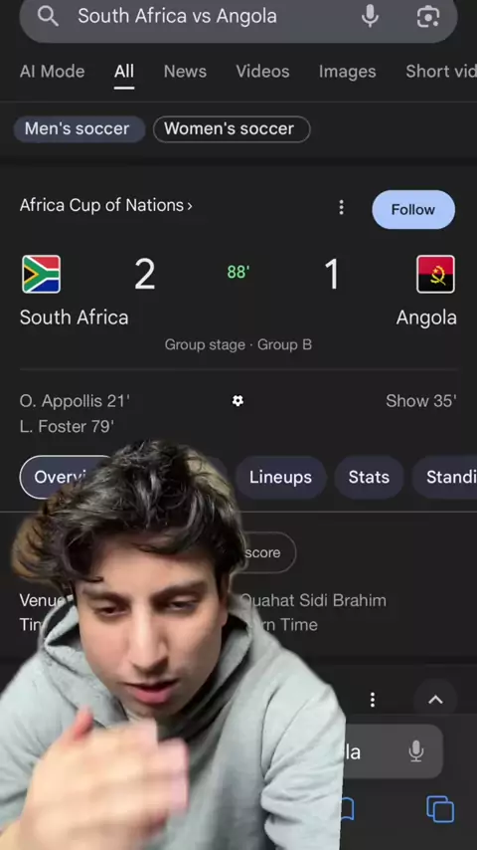Open Google Lens camera search
Screen dimensions: 477x850
[x=427, y=16]
